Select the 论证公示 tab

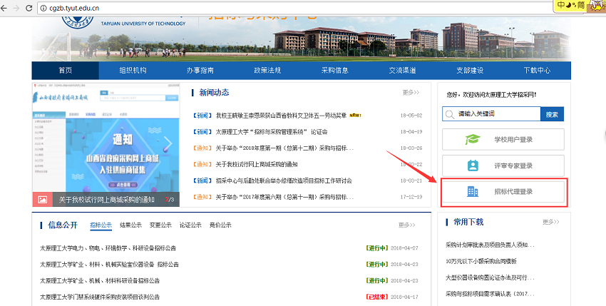190,225
